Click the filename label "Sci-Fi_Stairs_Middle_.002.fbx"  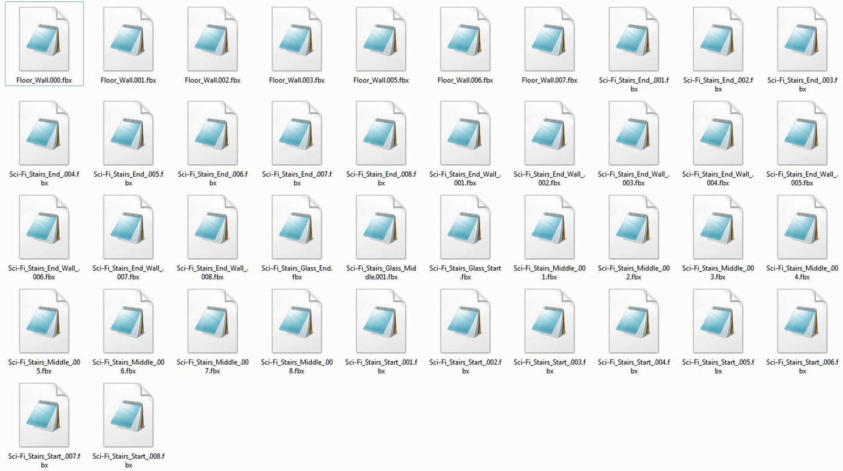point(634,272)
